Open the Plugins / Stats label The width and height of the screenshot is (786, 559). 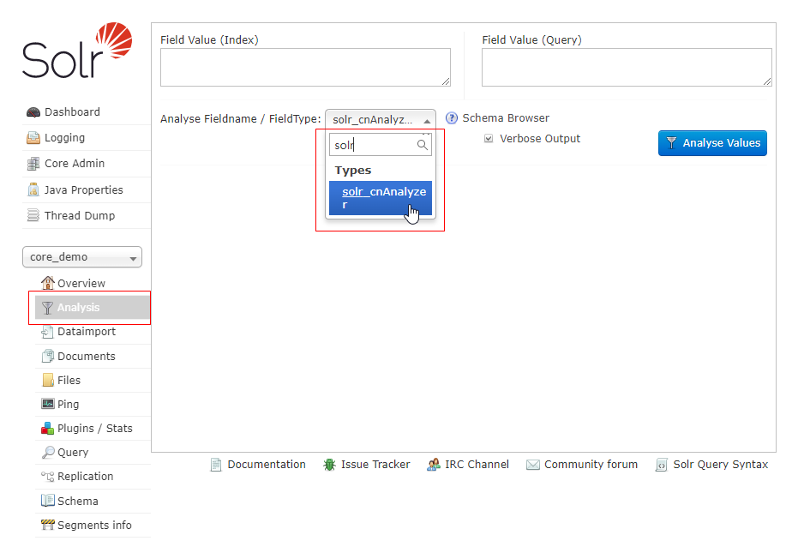(x=95, y=429)
